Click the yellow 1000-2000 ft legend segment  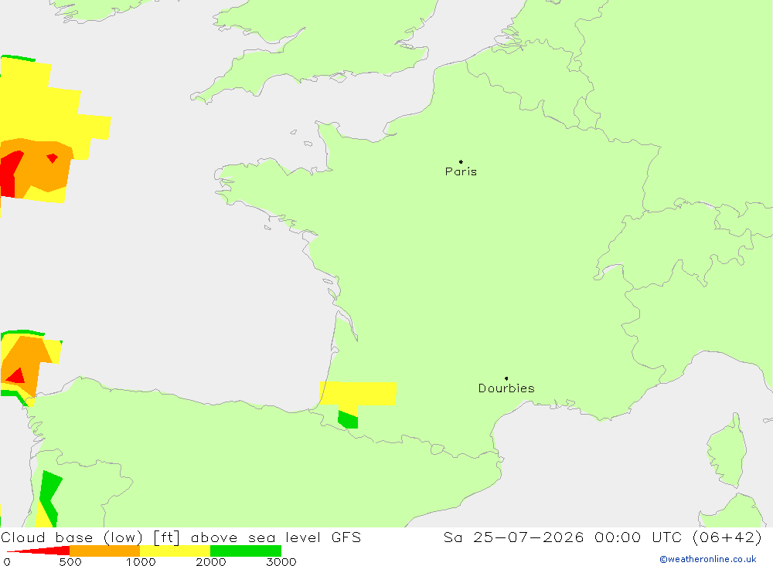tap(175, 551)
